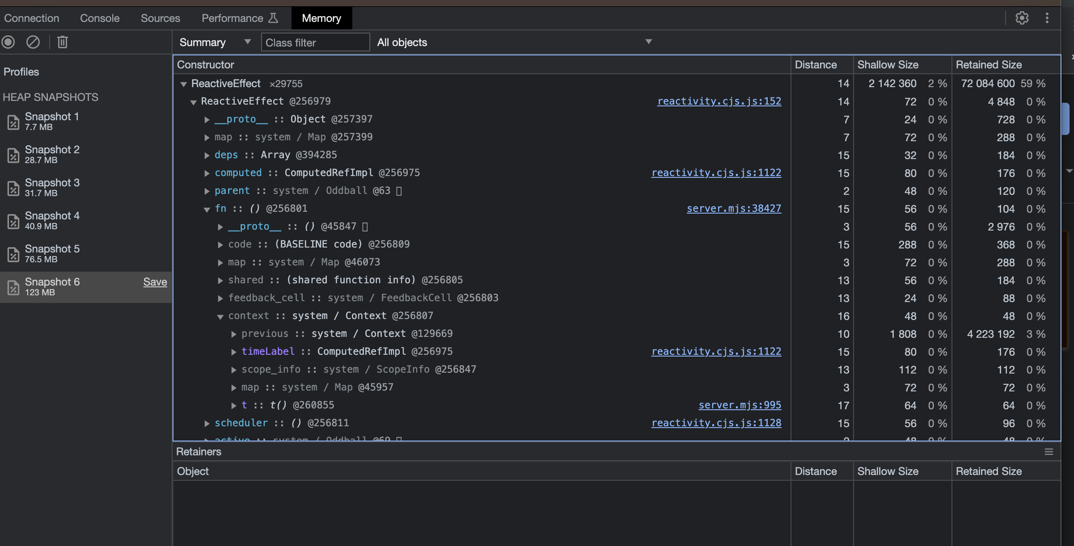Screen dimensions: 1074x546
Task: Click Snapshot 1 file icon
Action: tap(13, 122)
